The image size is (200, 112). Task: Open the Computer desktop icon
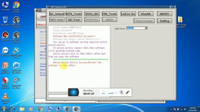pos(5,6)
